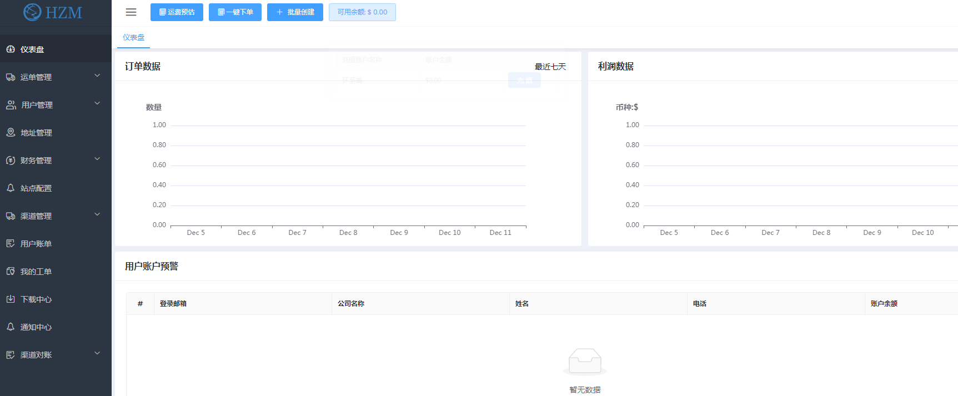Click the site configuration bell icon
This screenshot has height=396, width=958.
coord(11,188)
